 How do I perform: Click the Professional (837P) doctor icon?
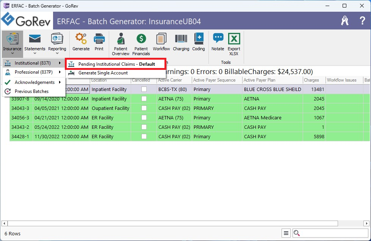(x=8, y=72)
